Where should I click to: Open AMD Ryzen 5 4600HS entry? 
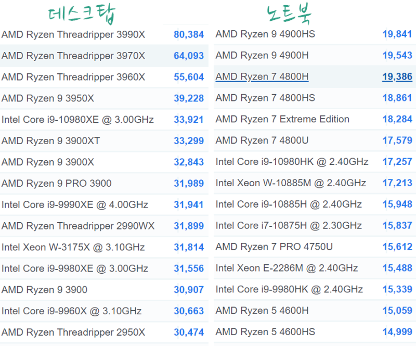tap(265, 331)
